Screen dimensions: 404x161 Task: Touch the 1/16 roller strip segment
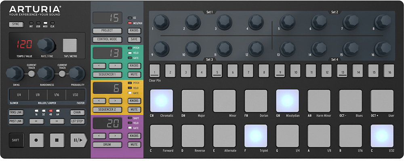pyautogui.click(x=57, y=95)
